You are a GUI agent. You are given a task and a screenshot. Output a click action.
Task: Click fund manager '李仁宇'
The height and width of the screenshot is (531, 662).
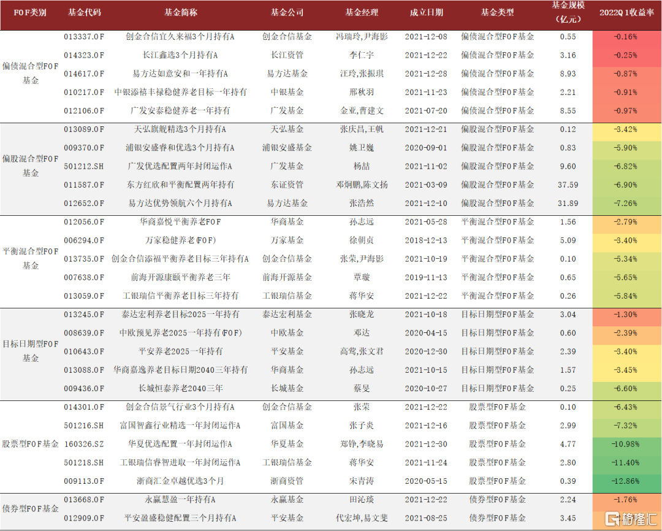tap(362, 55)
